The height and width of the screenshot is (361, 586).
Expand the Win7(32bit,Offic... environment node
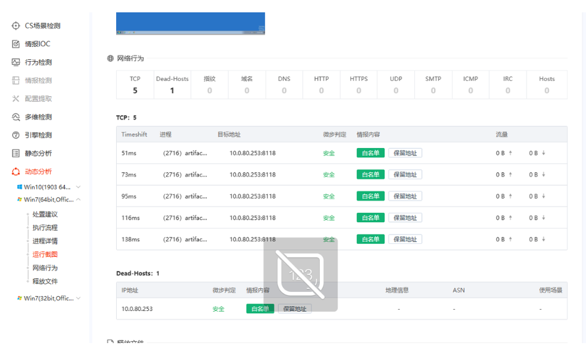click(78, 299)
